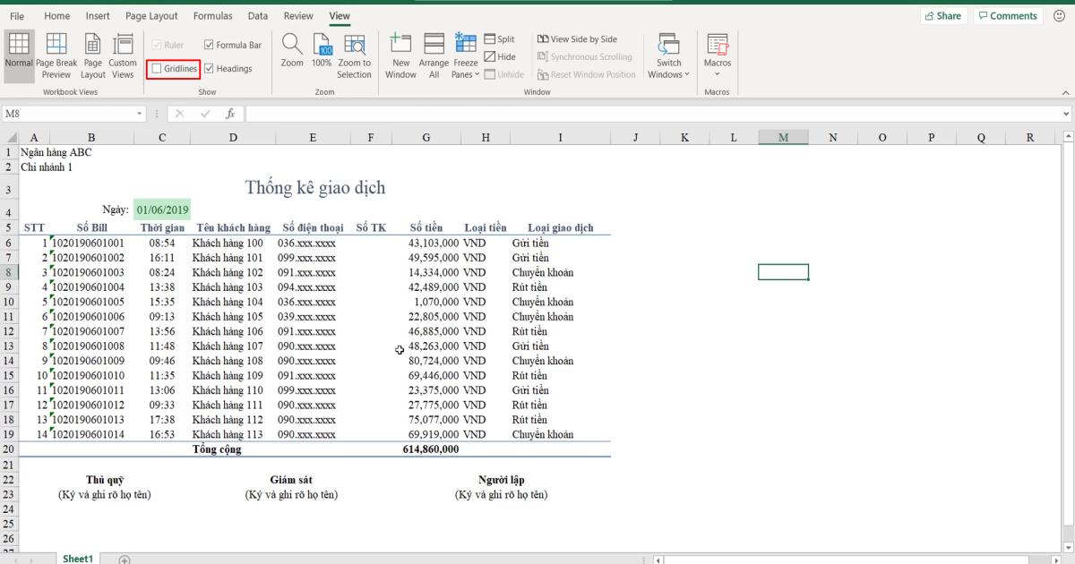
Task: Click Zoom to Selection
Action: pos(354,56)
